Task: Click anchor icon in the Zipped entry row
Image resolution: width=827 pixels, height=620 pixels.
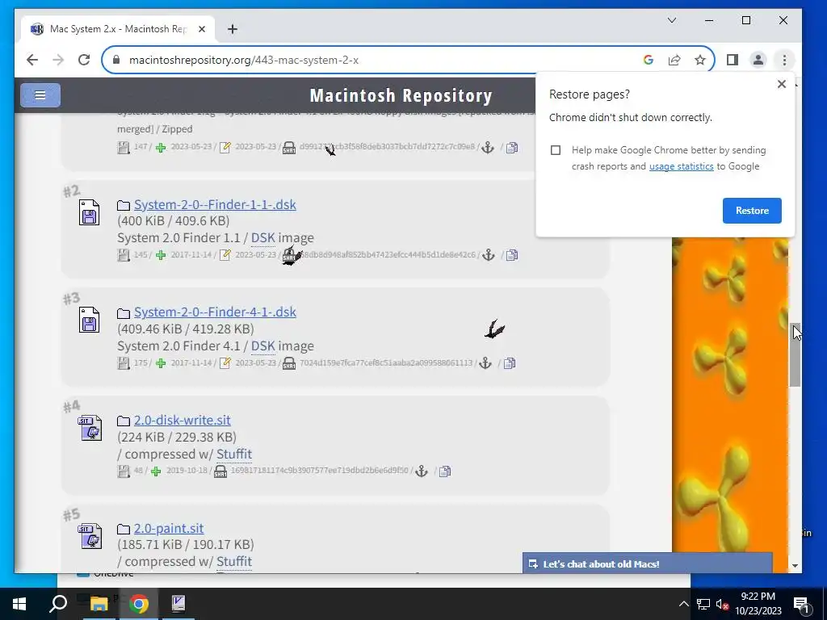Action: coord(488,148)
